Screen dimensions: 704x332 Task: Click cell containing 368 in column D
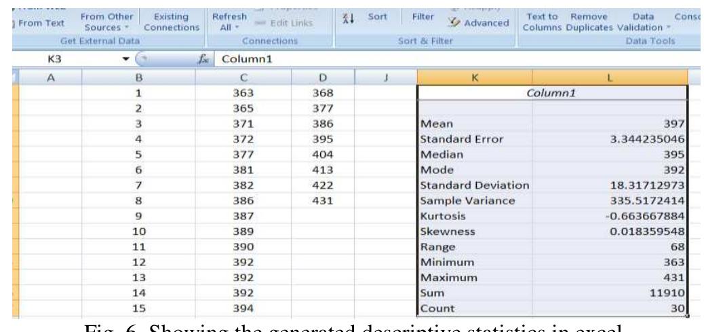(323, 93)
